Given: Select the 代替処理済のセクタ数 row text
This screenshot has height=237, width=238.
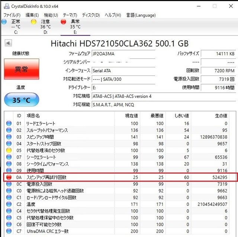Looking at the screenshot, I should click(x=46, y=150).
